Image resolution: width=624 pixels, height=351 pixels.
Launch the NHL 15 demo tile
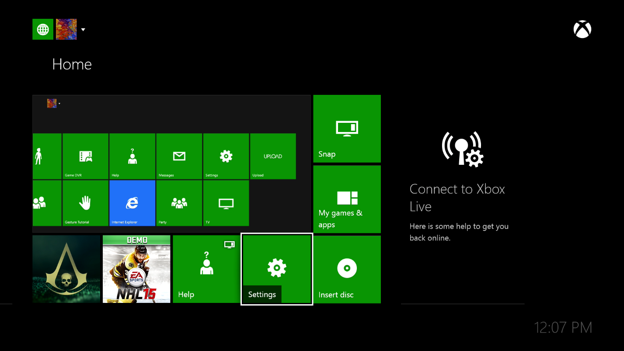point(136,269)
